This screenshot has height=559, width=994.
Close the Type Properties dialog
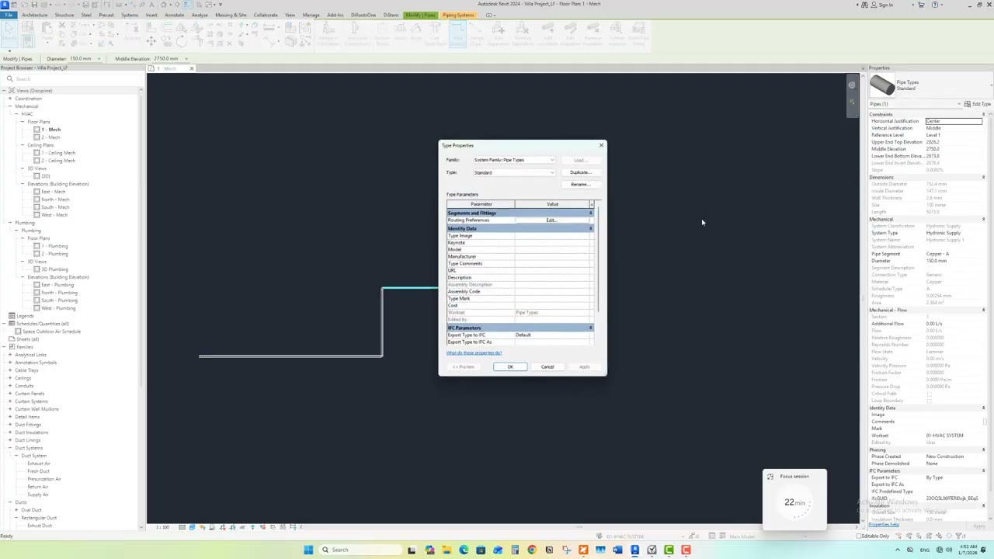[x=600, y=145]
